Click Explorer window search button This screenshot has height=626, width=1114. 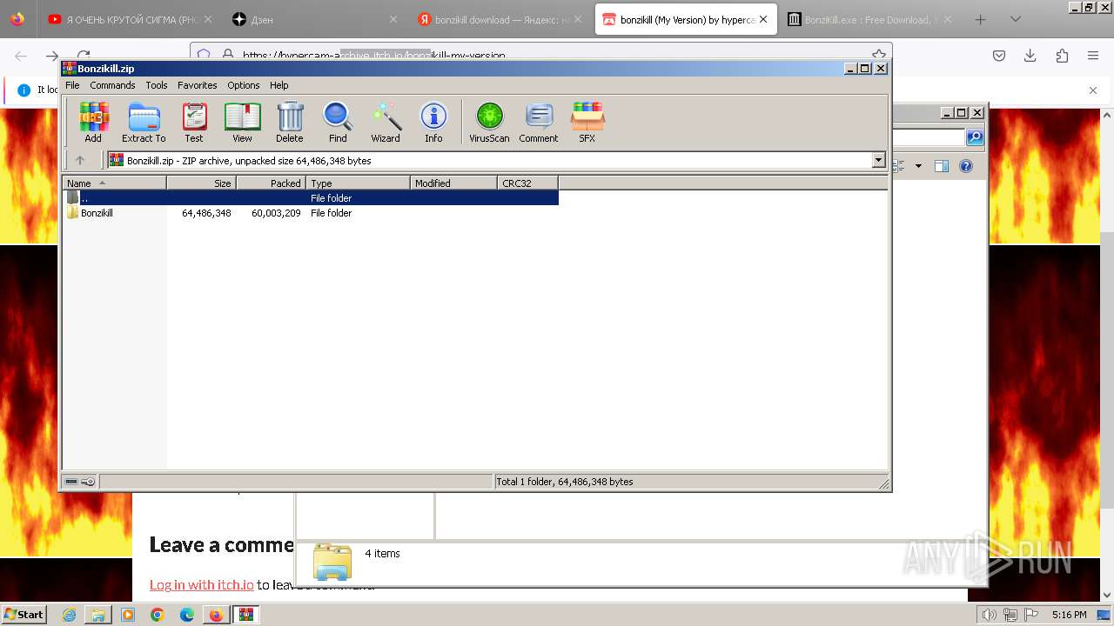pos(975,137)
